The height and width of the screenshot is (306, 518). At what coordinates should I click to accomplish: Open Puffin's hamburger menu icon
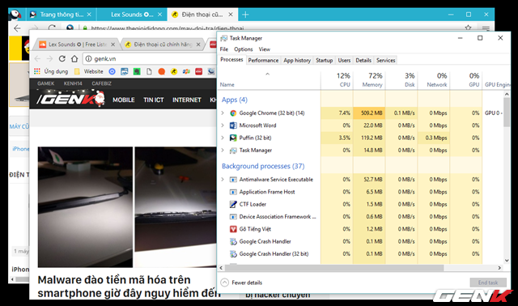coord(486,28)
